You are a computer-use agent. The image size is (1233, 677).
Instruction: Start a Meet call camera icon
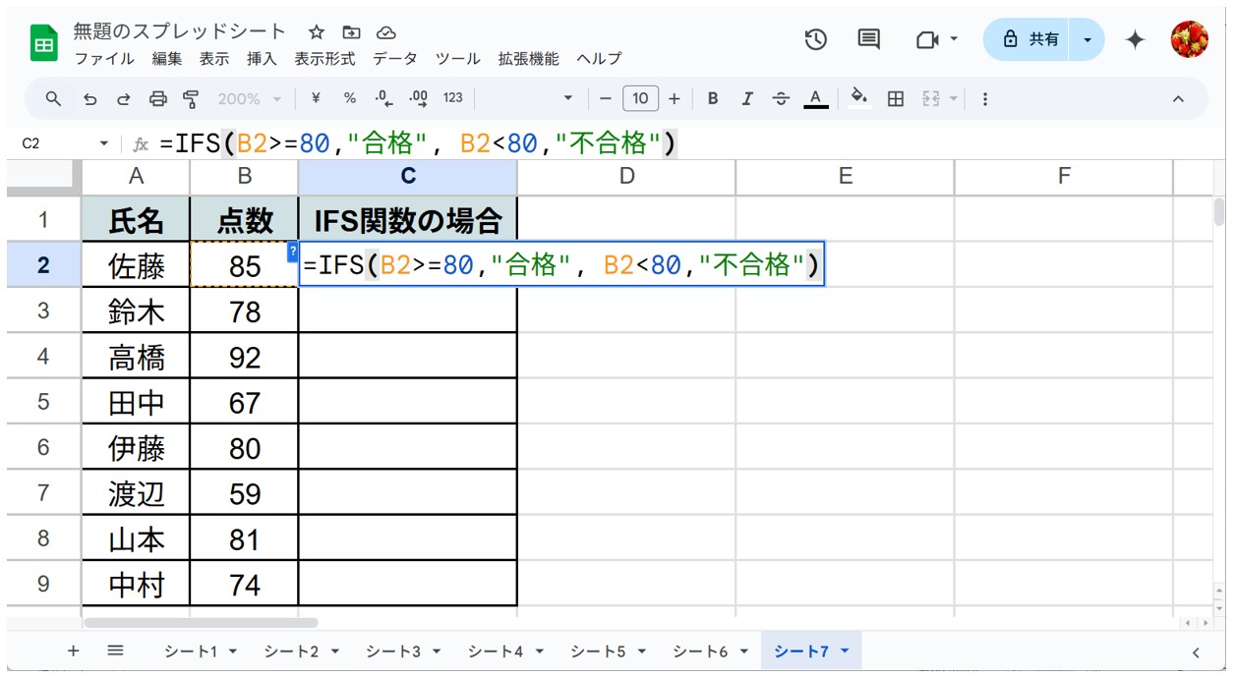click(x=926, y=39)
